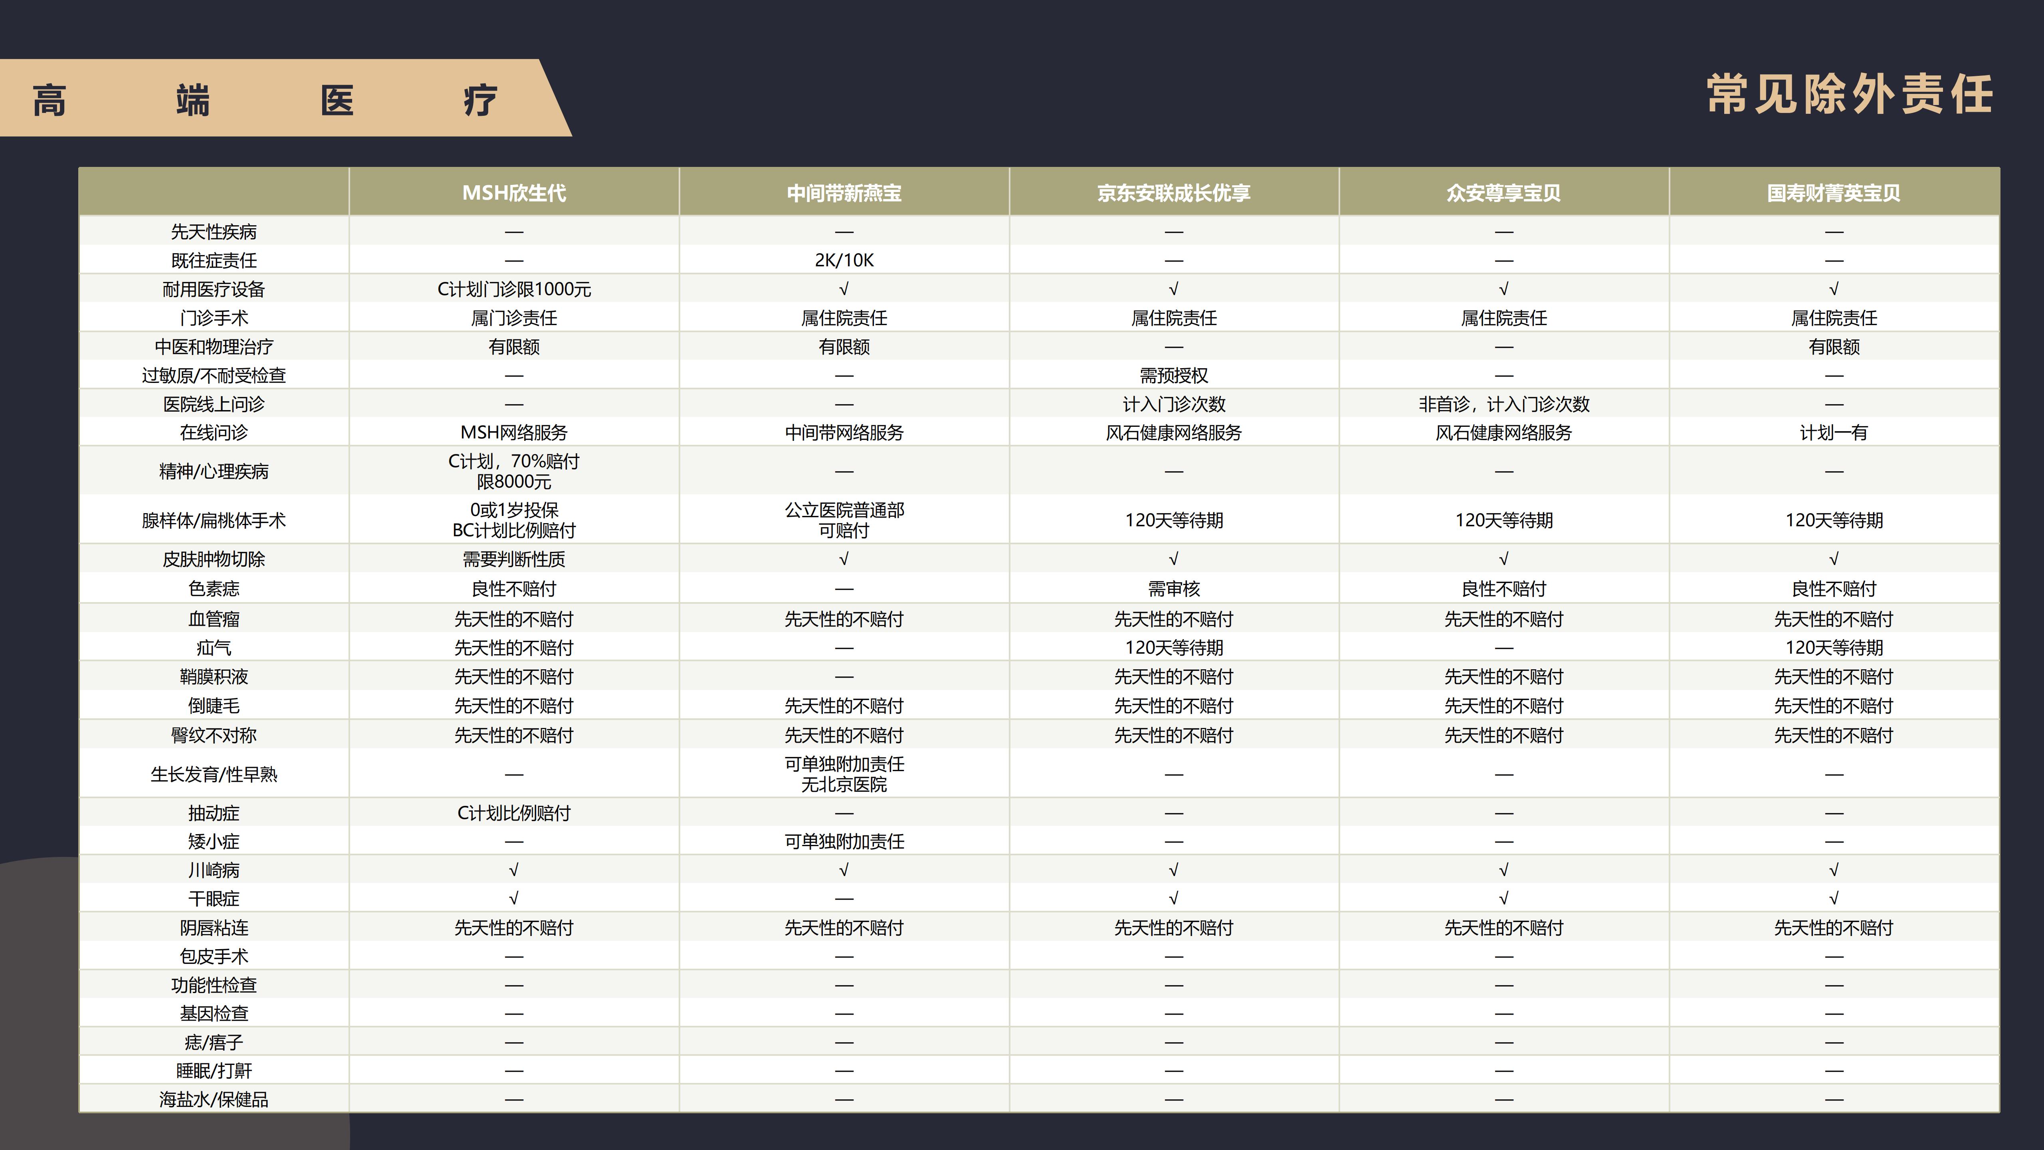
Task: Select the 海盐水/保健品 row label
Action: pyautogui.click(x=214, y=1099)
